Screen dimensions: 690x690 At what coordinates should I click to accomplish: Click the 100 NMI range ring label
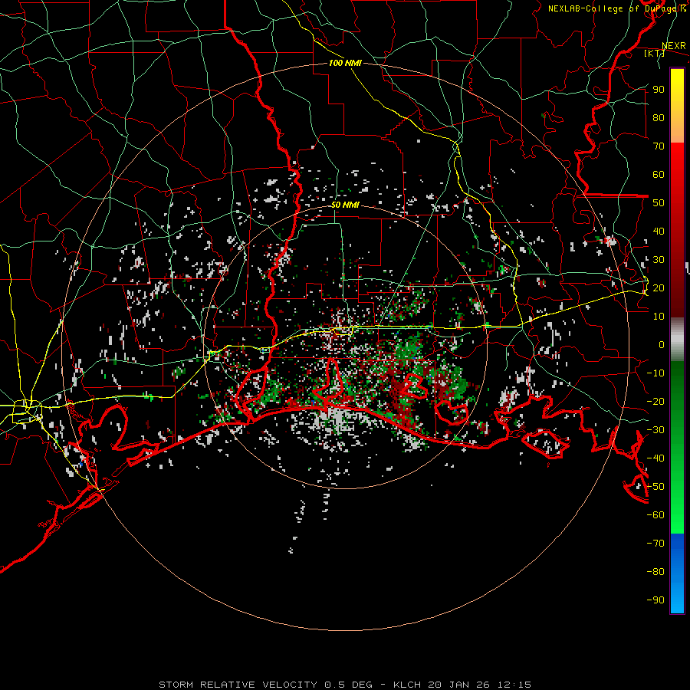click(x=345, y=63)
